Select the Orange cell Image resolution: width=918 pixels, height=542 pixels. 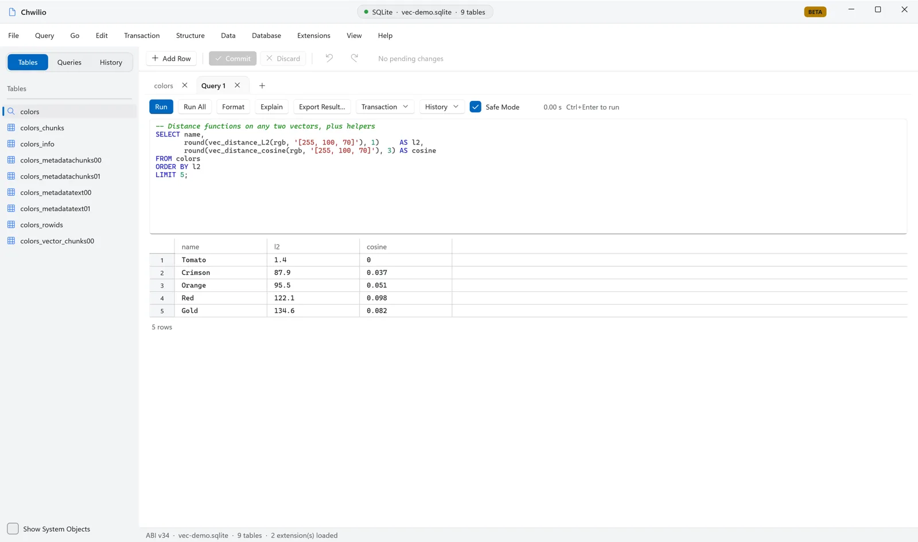coord(220,285)
